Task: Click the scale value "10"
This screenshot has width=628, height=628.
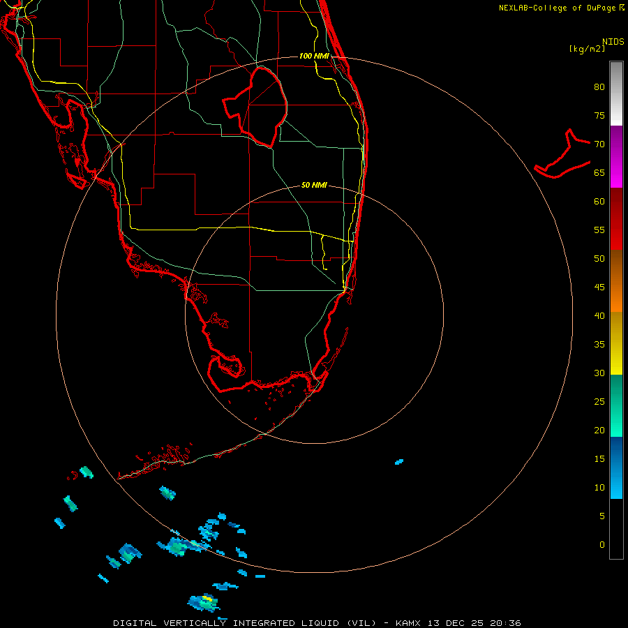Action: point(599,488)
